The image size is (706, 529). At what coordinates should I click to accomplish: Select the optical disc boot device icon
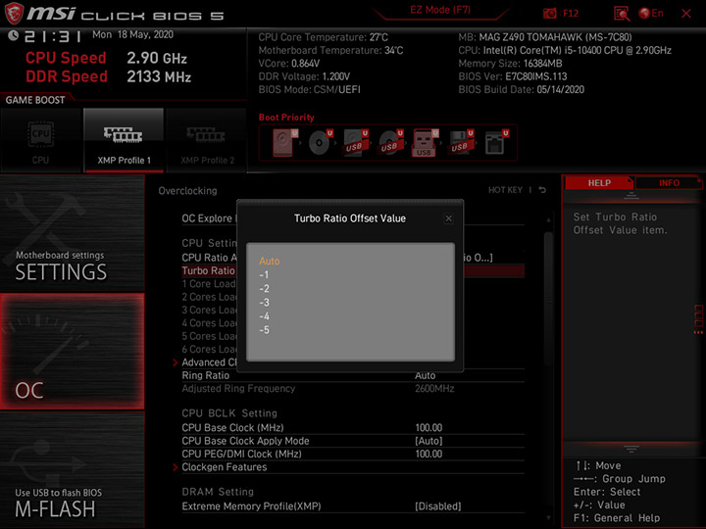pos(320,143)
